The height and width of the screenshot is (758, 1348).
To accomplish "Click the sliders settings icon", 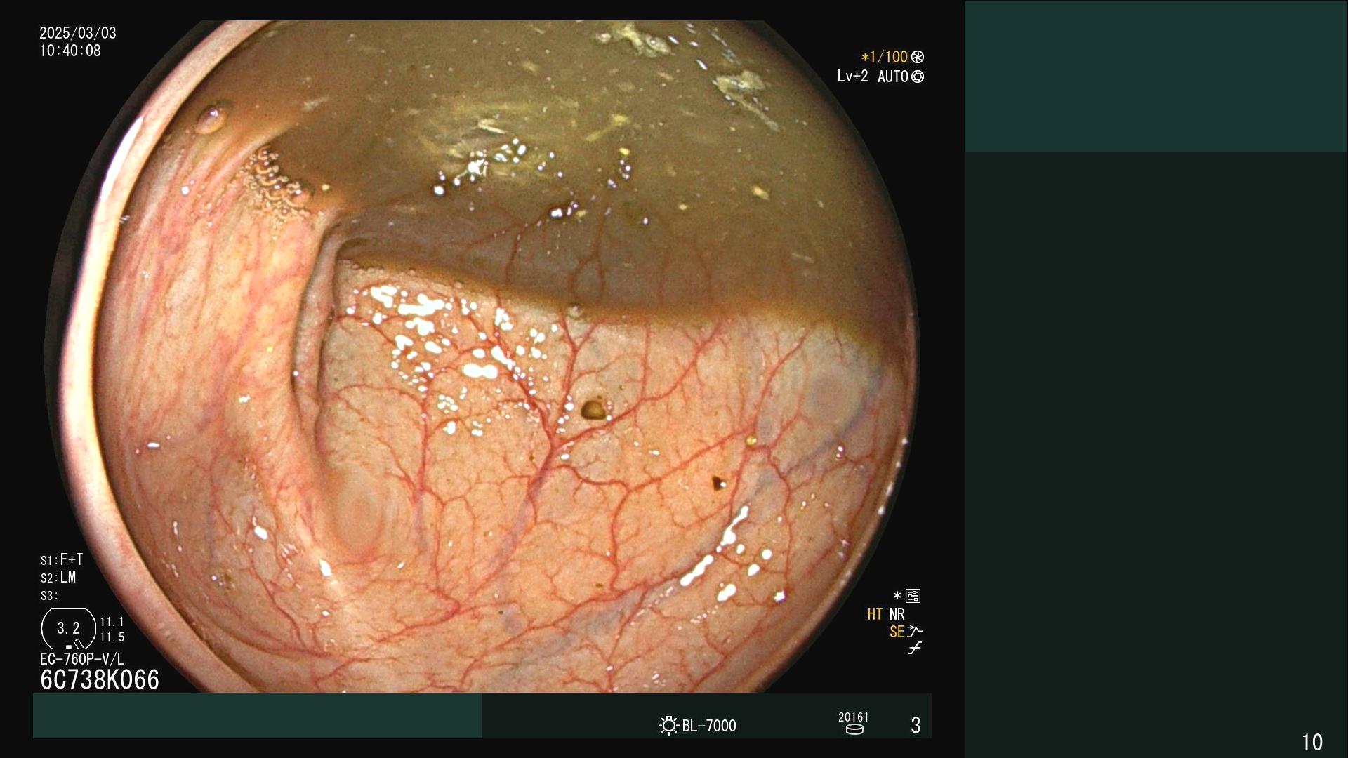I will [913, 596].
